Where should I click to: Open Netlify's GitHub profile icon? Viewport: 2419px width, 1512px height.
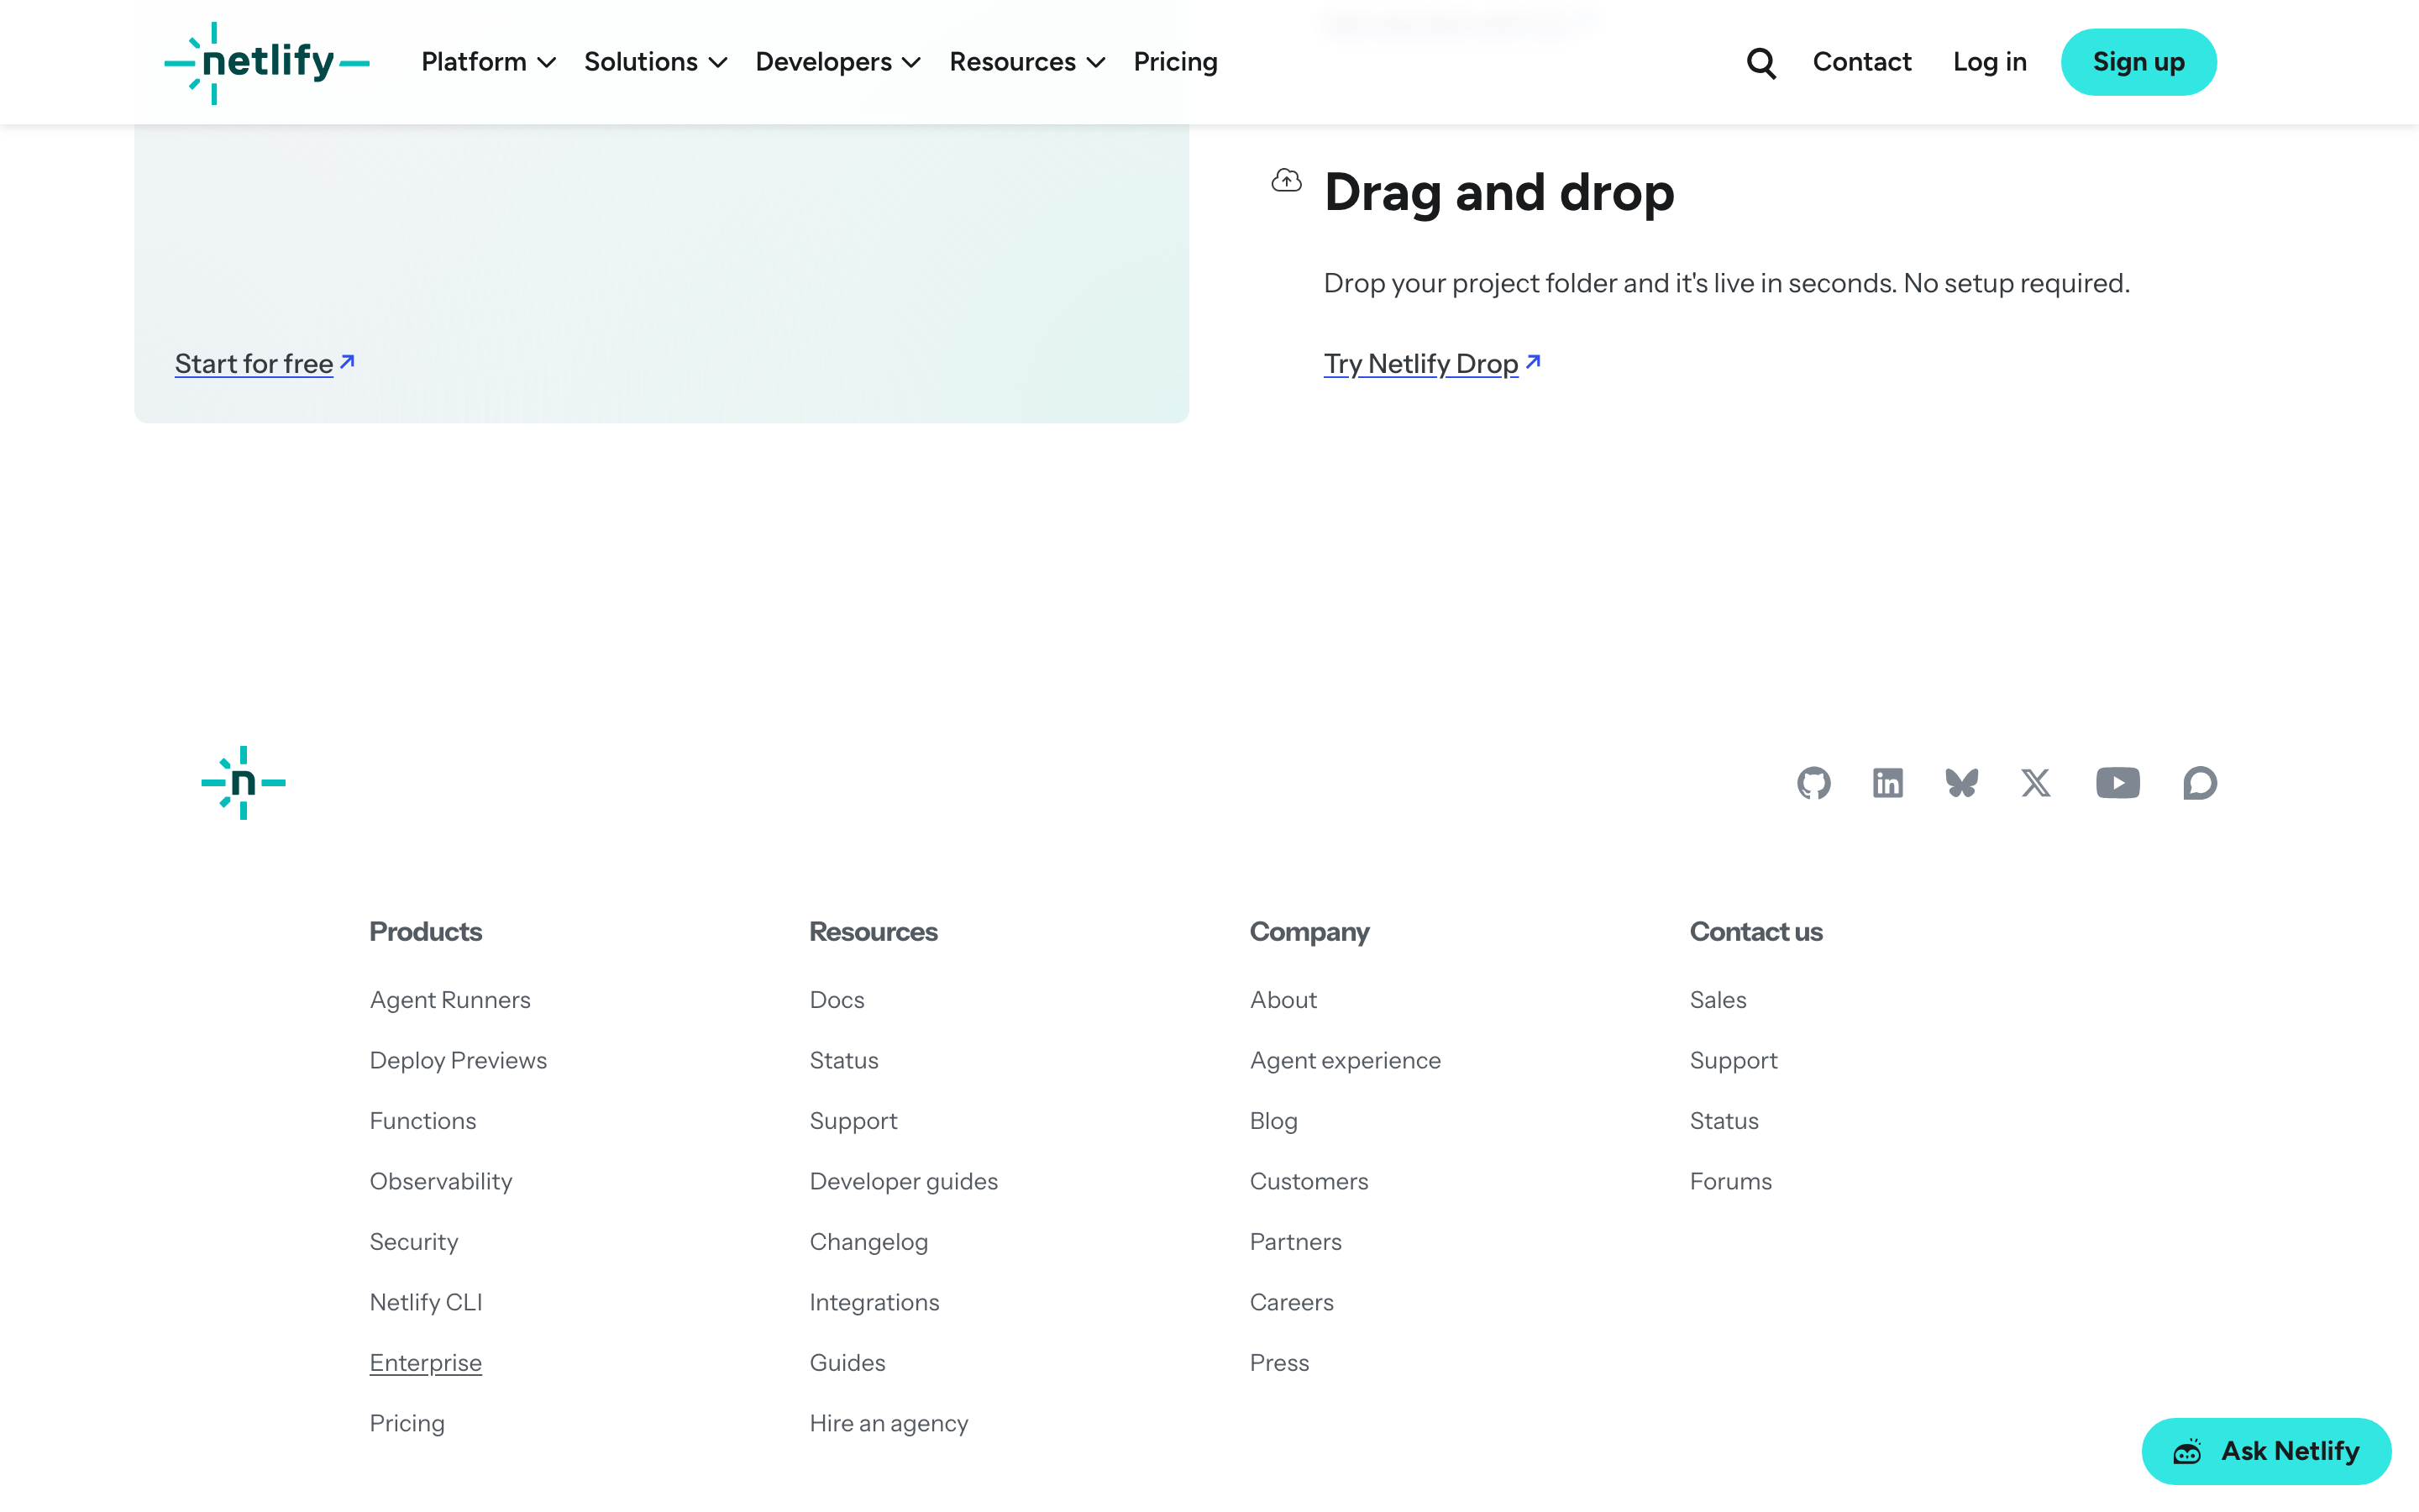click(x=1813, y=783)
